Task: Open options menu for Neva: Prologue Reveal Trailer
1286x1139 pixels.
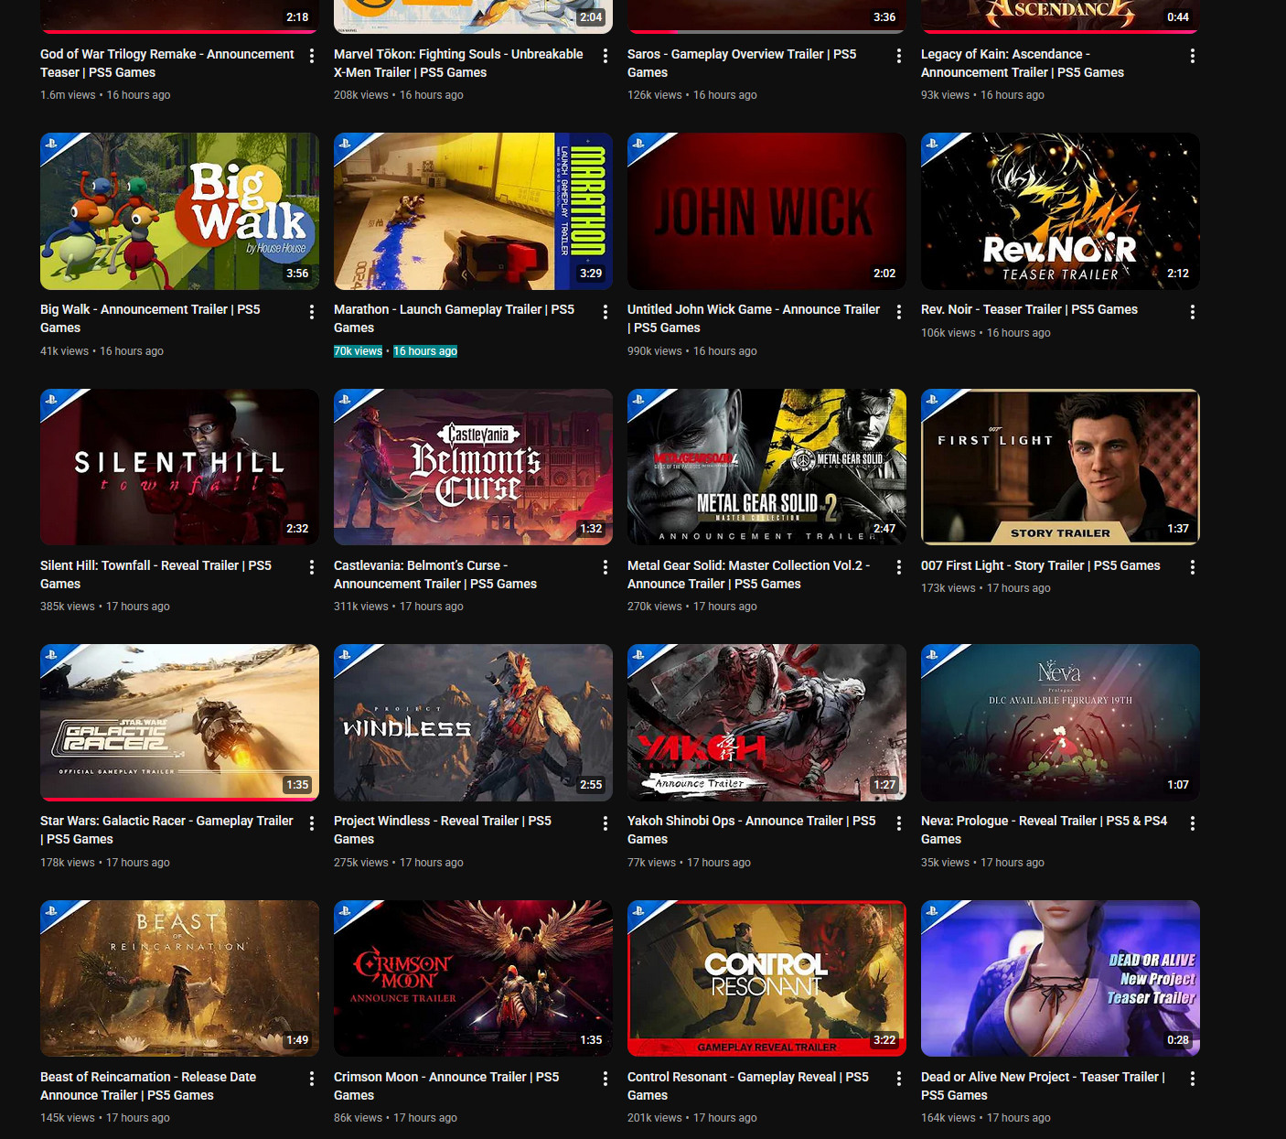Action: (x=1193, y=823)
